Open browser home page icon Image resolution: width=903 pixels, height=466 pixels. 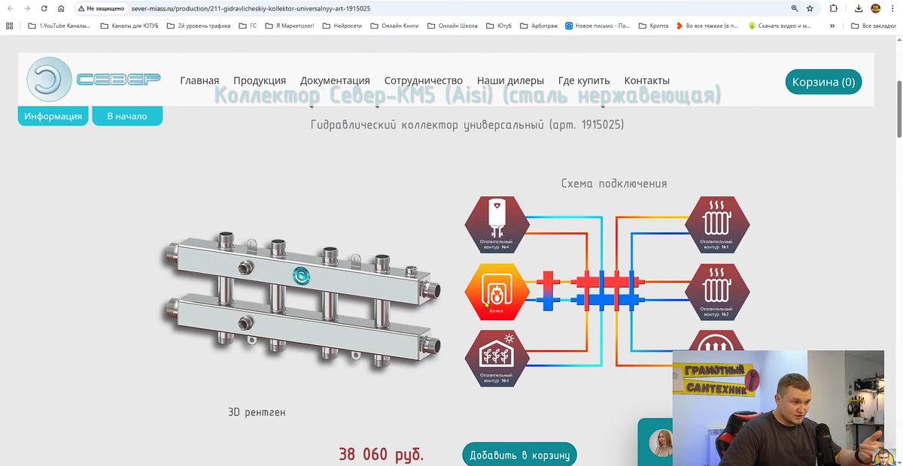click(61, 8)
